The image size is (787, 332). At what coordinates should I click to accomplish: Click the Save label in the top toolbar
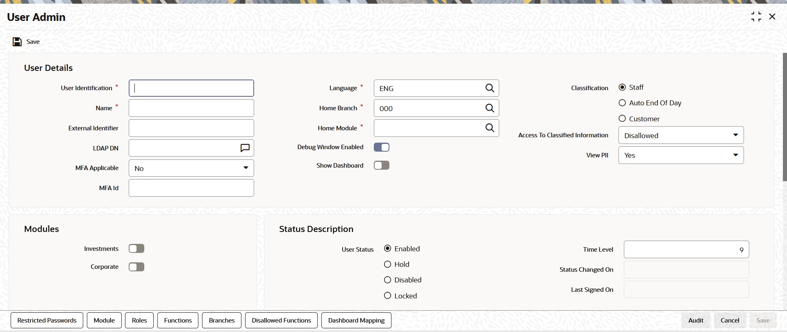pos(33,42)
